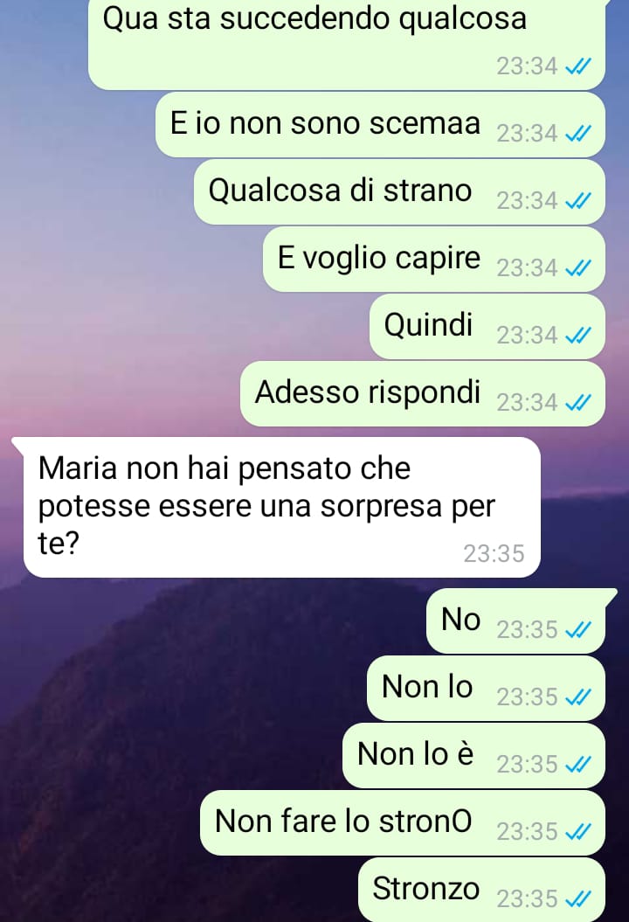The width and height of the screenshot is (629, 922).
Task: Tap the read ticks of the "No" message
Action: point(577,630)
